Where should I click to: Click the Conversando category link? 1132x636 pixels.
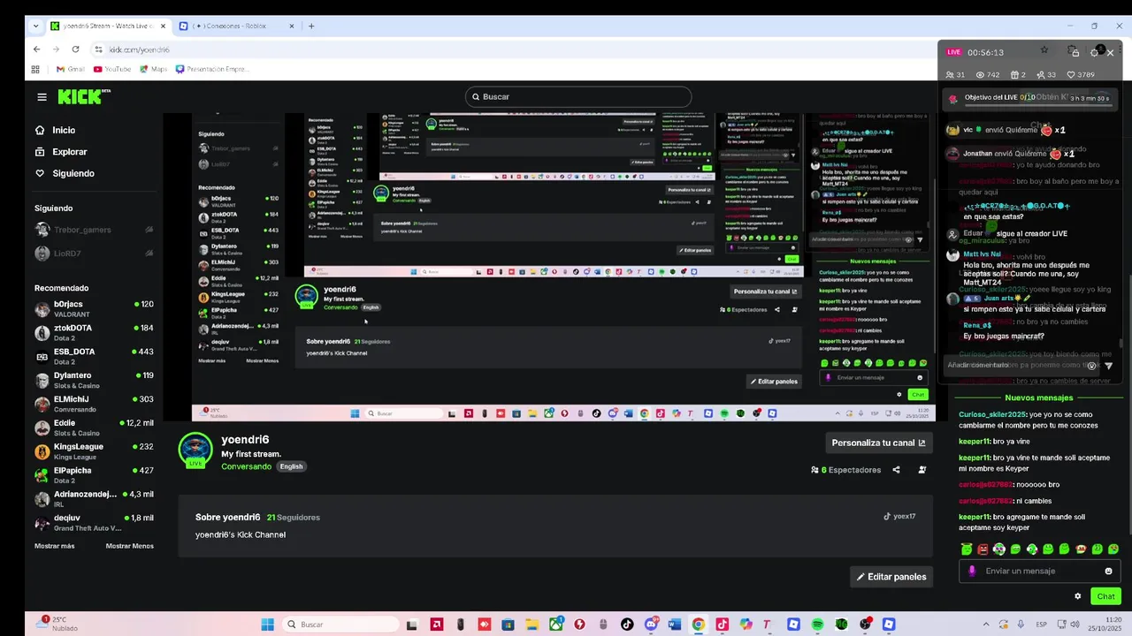point(246,466)
